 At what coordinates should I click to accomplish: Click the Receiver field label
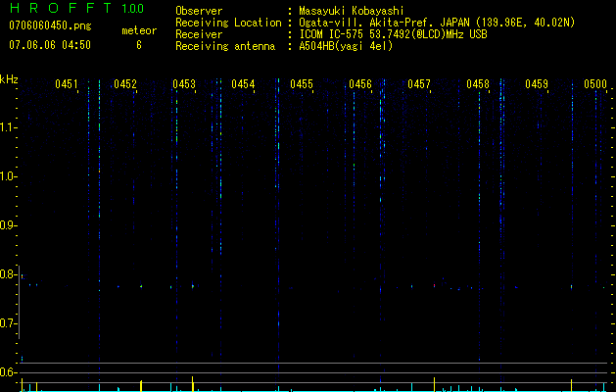pyautogui.click(x=199, y=34)
